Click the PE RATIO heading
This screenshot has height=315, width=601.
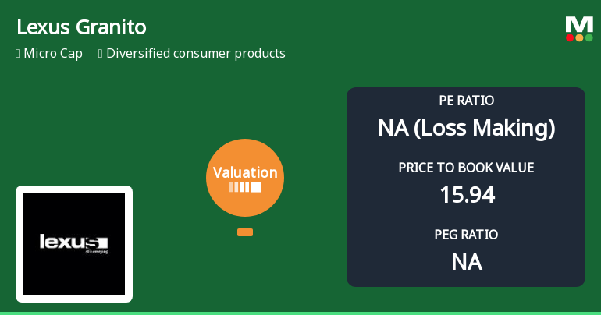466,101
